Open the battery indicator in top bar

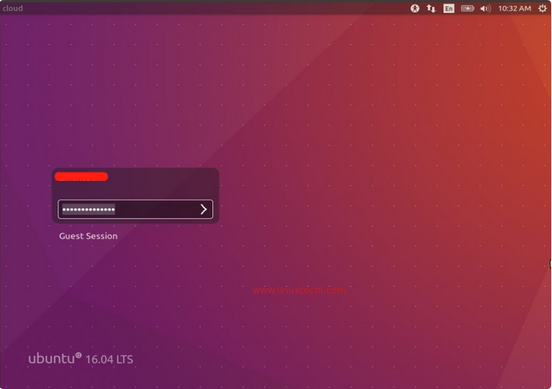(x=468, y=8)
